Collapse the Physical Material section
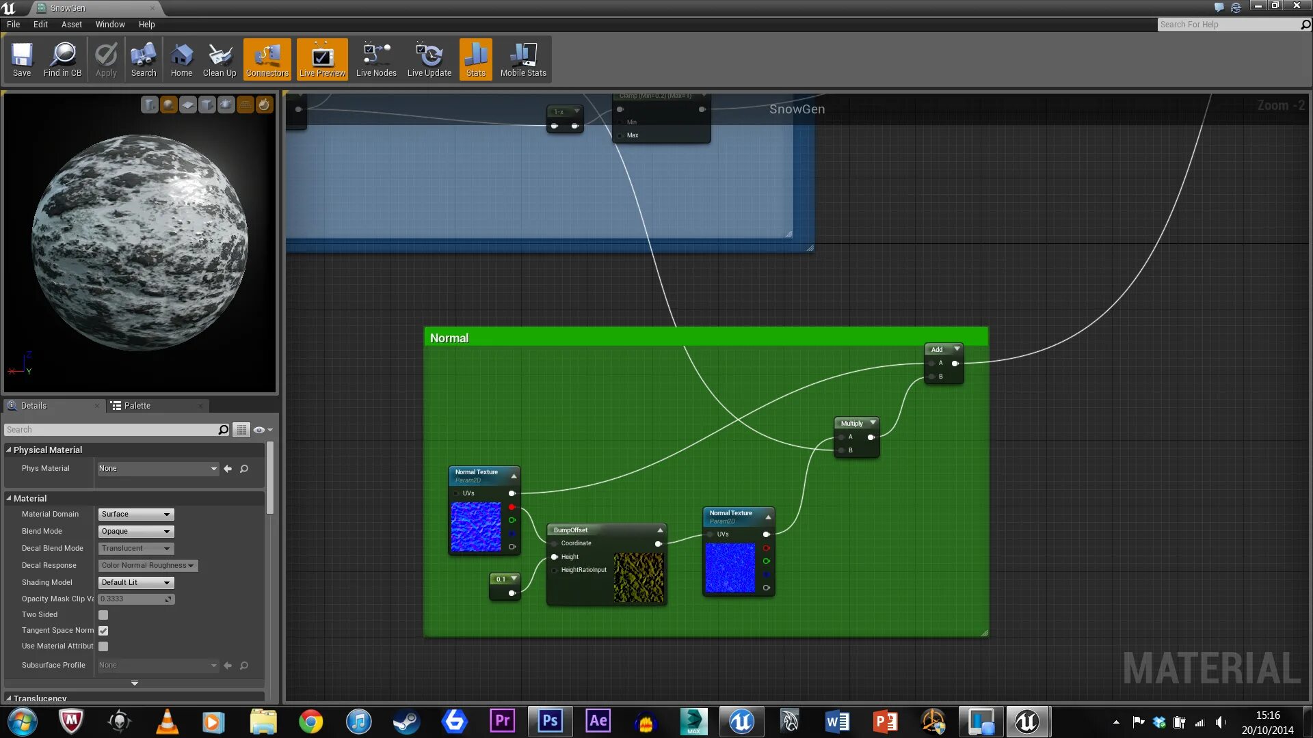The image size is (1313, 738). pyautogui.click(x=9, y=450)
